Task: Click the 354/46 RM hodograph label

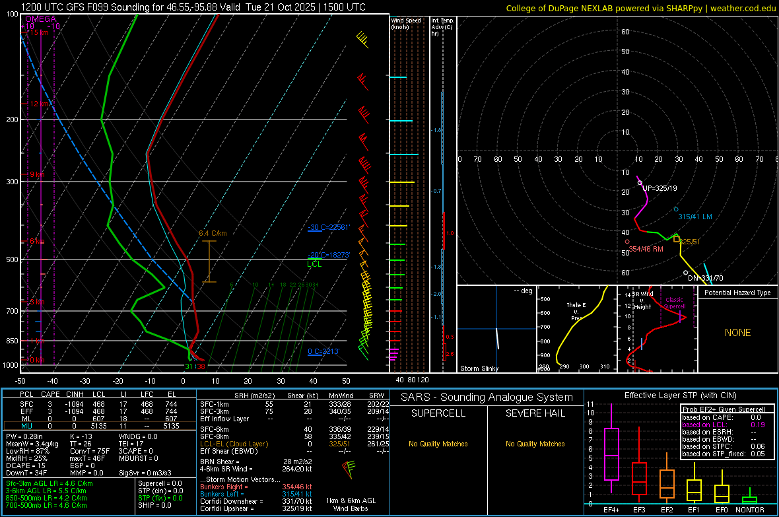Action: tap(646, 249)
